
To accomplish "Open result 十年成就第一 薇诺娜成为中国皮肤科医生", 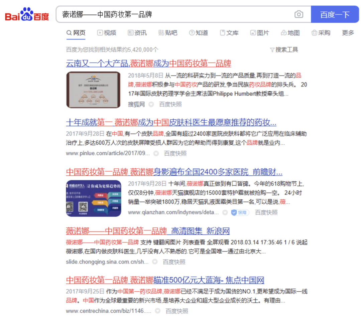I will tap(171, 122).
